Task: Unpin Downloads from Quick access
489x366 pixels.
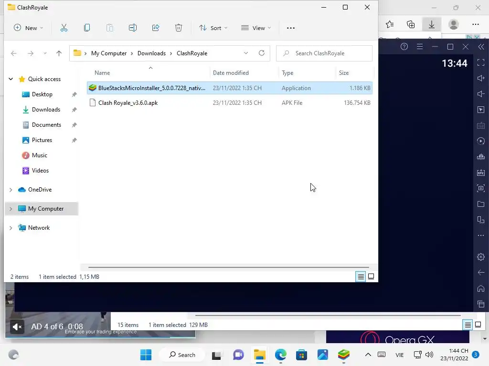Action: coord(74,110)
